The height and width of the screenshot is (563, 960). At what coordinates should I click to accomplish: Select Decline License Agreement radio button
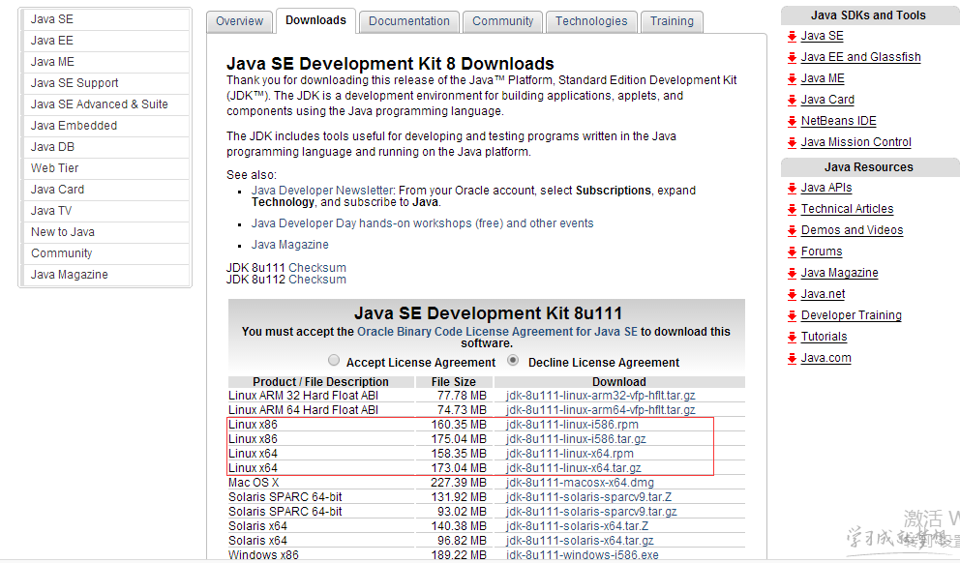pos(513,360)
